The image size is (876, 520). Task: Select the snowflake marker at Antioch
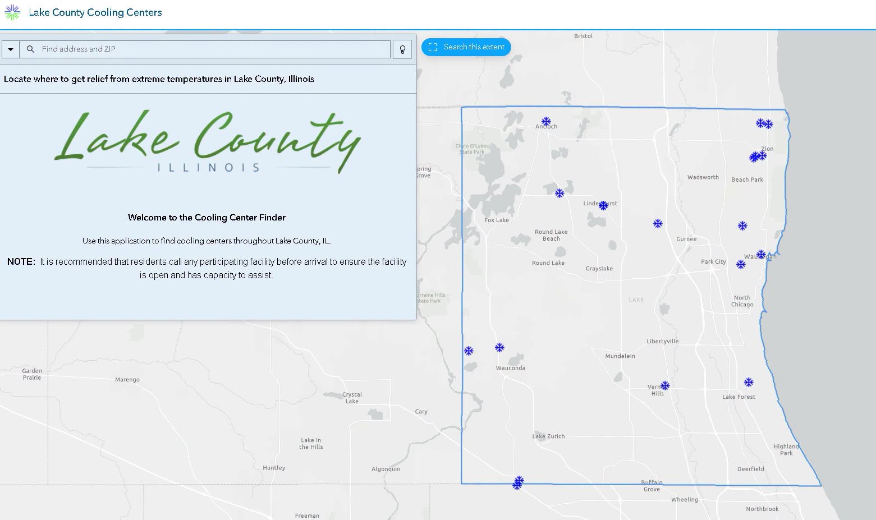point(546,122)
